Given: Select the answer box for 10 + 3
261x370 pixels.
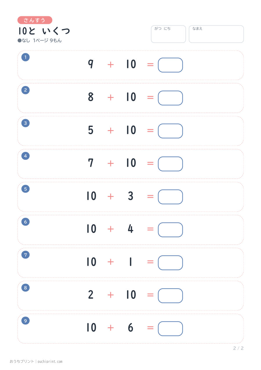Looking at the screenshot, I should tap(170, 197).
